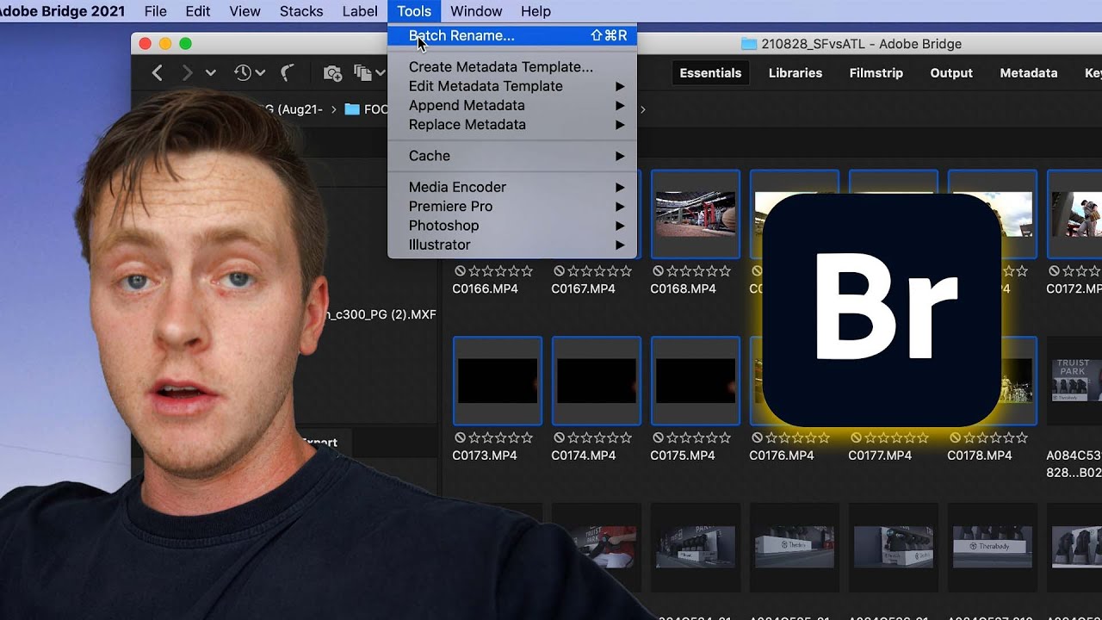
Task: Click the reject icon above C0167.MP4
Action: click(x=559, y=271)
